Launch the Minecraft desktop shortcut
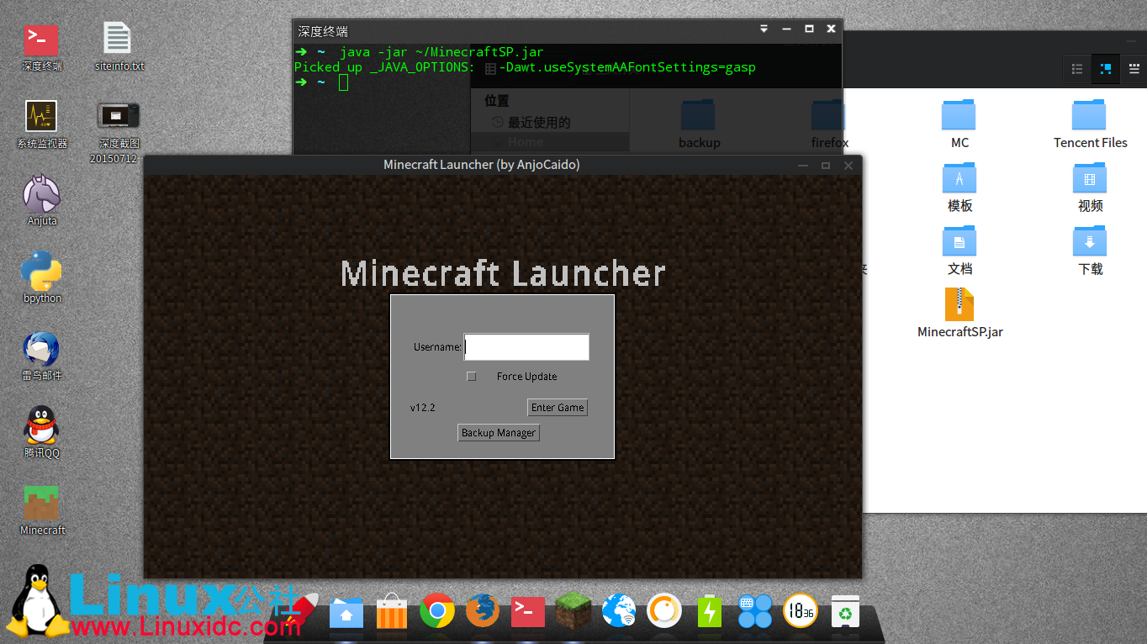 42,511
